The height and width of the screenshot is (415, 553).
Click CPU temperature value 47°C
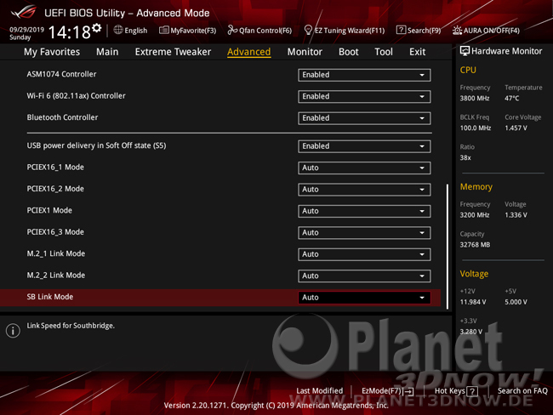[511, 99]
